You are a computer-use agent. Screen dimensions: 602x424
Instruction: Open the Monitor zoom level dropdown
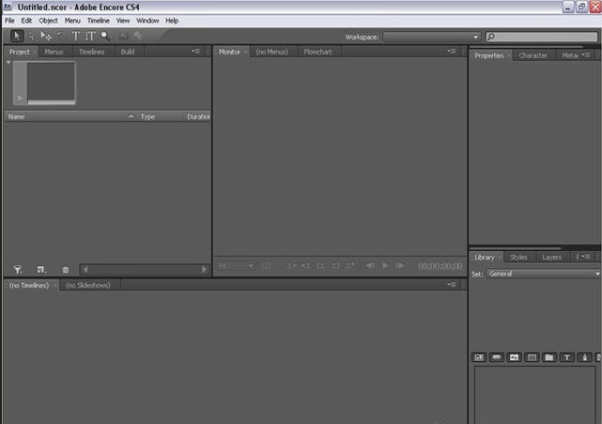tap(236, 266)
